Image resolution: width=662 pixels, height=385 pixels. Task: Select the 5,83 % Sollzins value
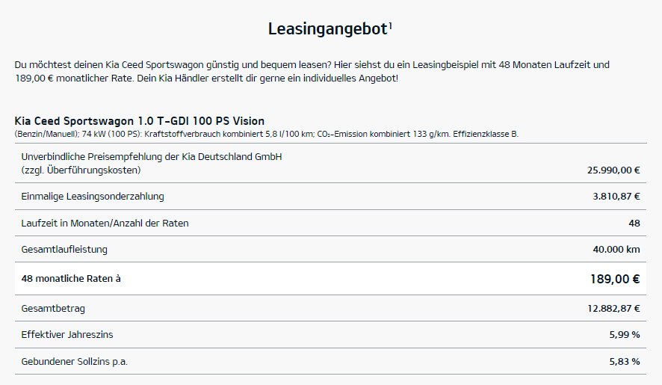624,361
